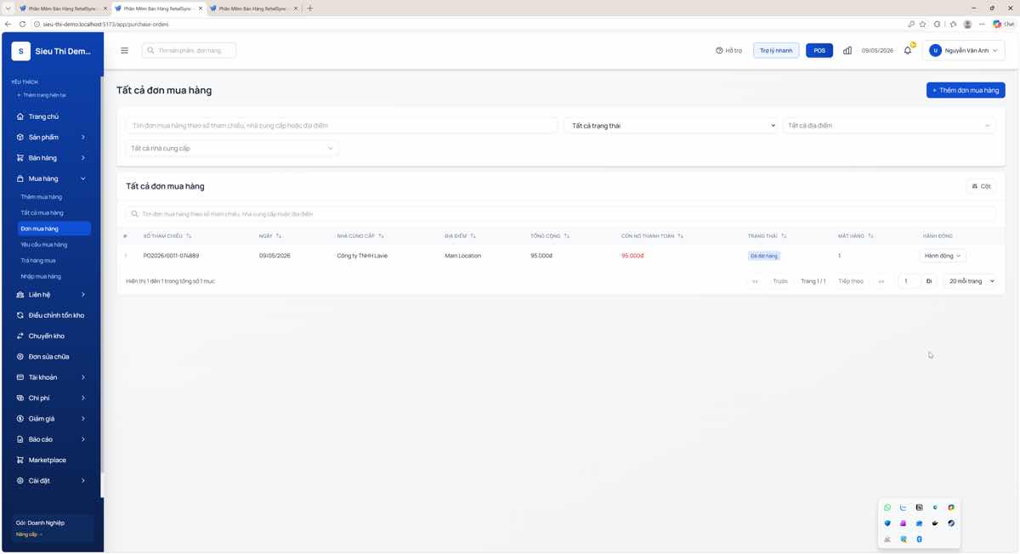
Task: Open Yêu cầu mua hàng submenu item
Action: (44, 245)
